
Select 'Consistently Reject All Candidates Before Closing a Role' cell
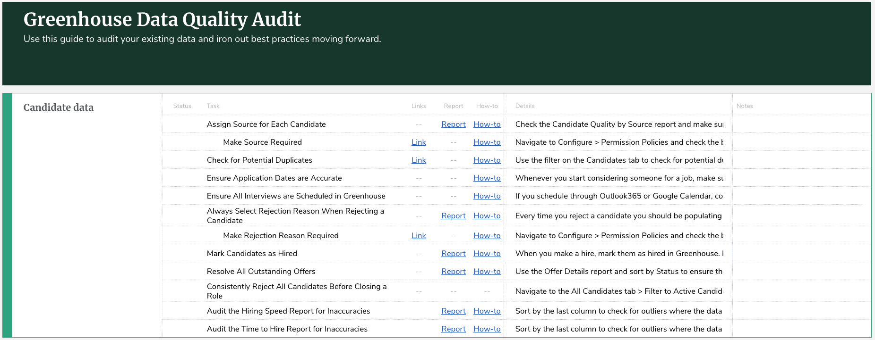coord(297,291)
